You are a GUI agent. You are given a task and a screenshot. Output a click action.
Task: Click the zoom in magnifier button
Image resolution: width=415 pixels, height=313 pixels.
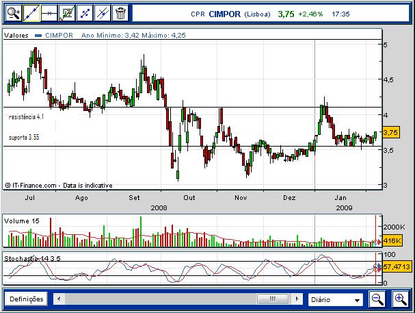tap(401, 299)
